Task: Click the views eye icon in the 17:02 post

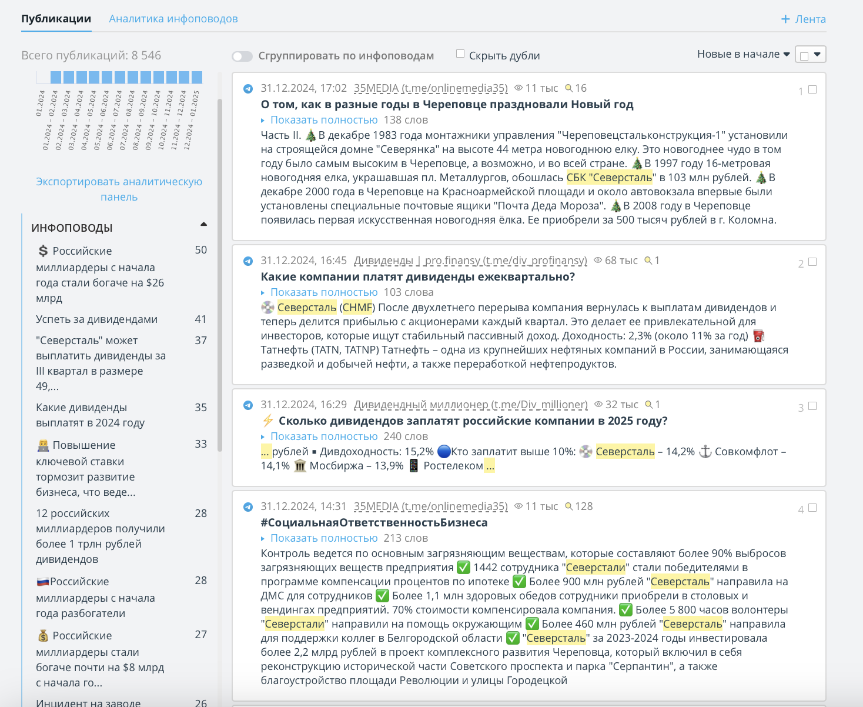Action: point(519,88)
